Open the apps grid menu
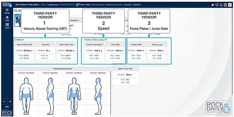The image size is (234, 117). pos(225,5)
